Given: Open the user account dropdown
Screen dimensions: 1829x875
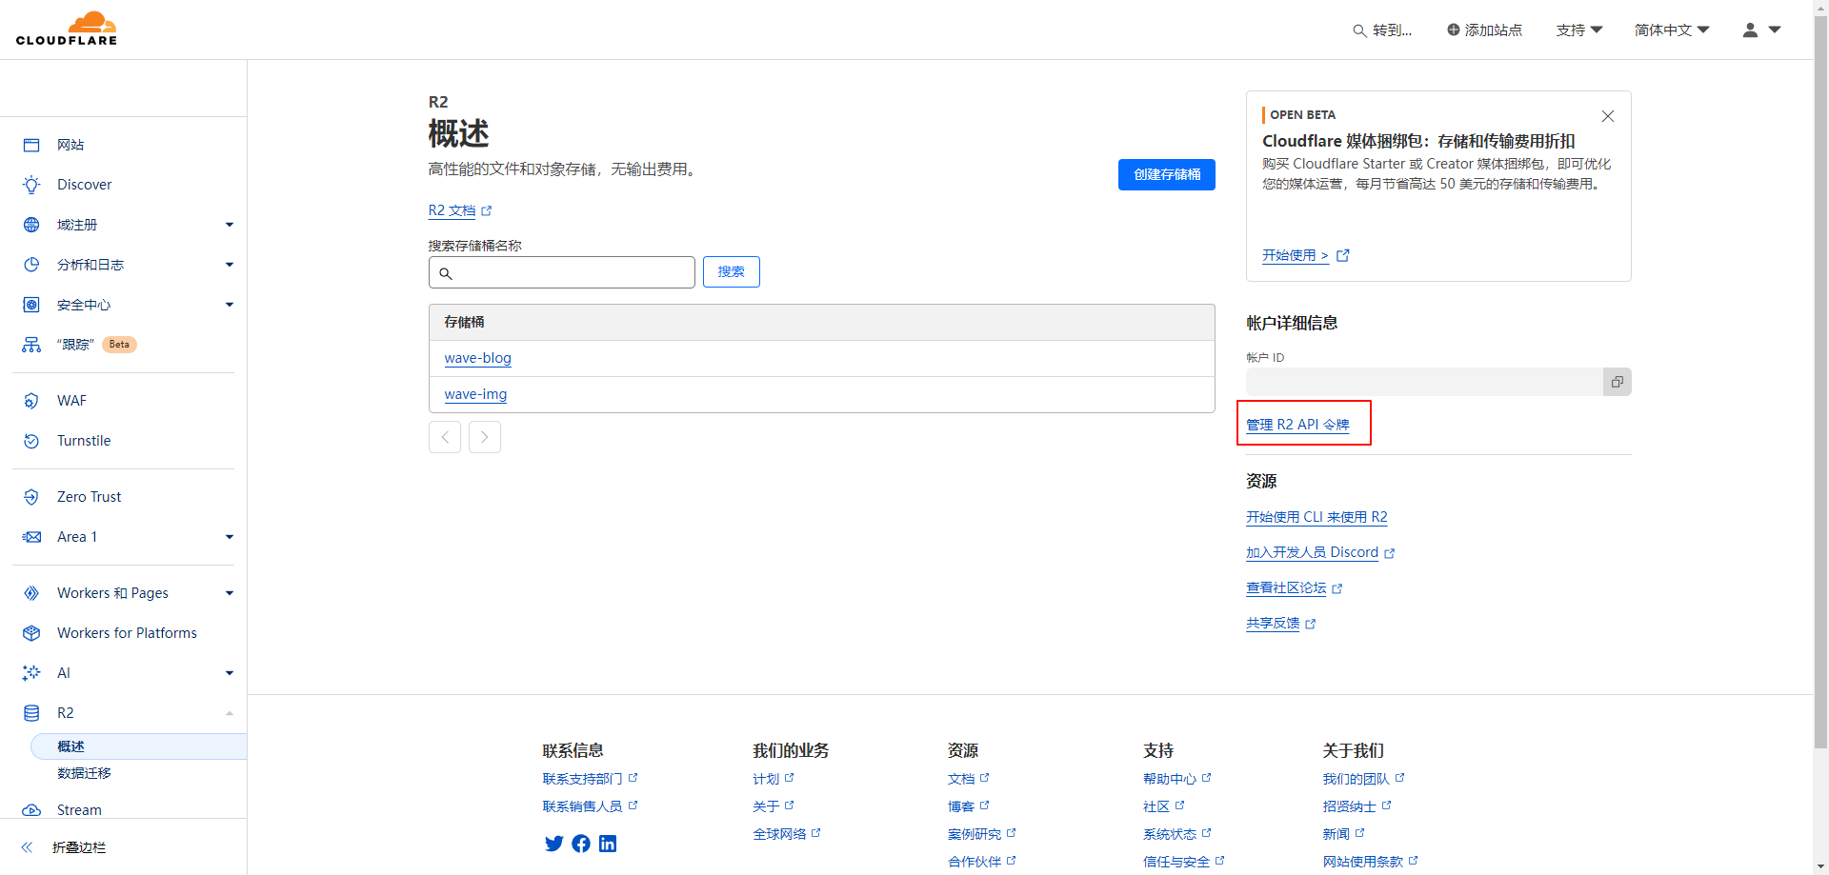Looking at the screenshot, I should [1761, 30].
